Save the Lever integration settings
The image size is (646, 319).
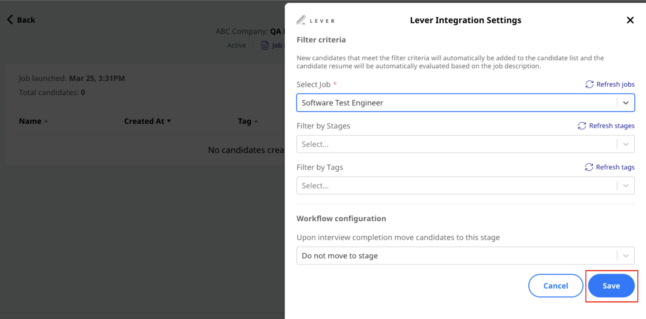(x=611, y=286)
